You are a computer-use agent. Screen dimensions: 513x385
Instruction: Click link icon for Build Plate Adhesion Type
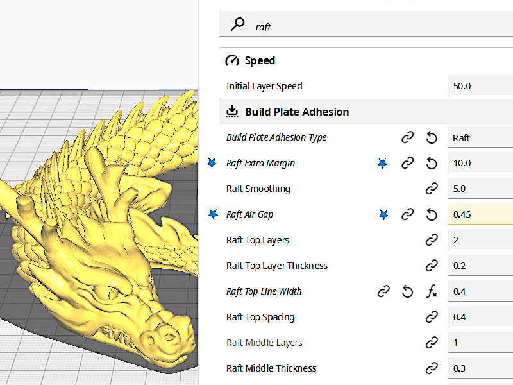(408, 137)
